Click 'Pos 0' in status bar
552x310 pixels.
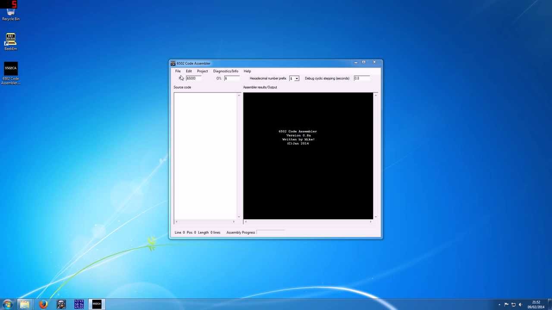point(191,232)
